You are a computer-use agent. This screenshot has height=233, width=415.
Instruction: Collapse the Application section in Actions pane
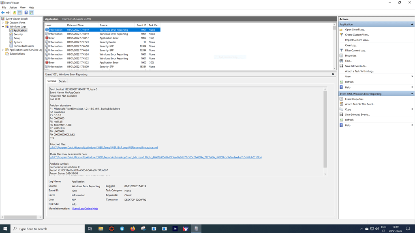412,24
